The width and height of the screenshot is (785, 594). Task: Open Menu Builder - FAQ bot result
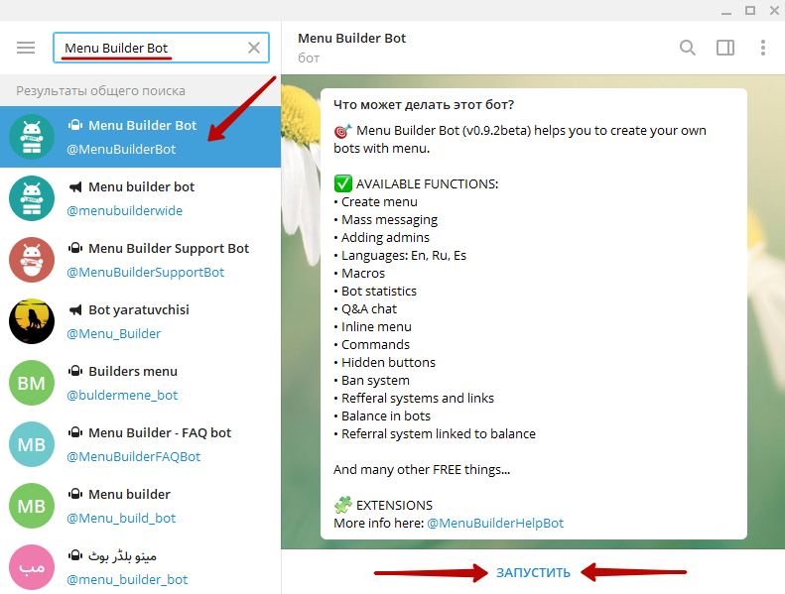pos(140,444)
